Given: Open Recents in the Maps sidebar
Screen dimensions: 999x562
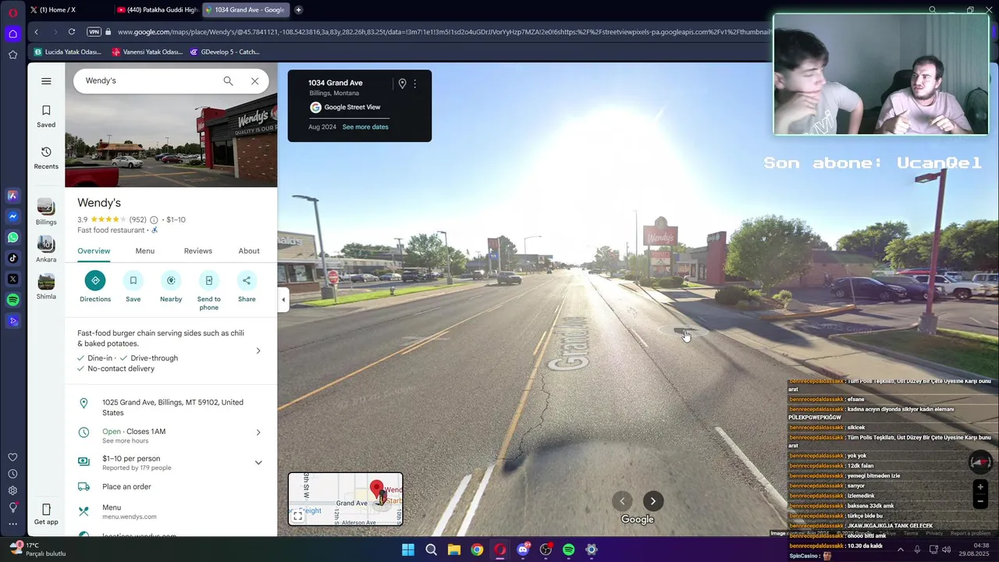Looking at the screenshot, I should tap(46, 158).
